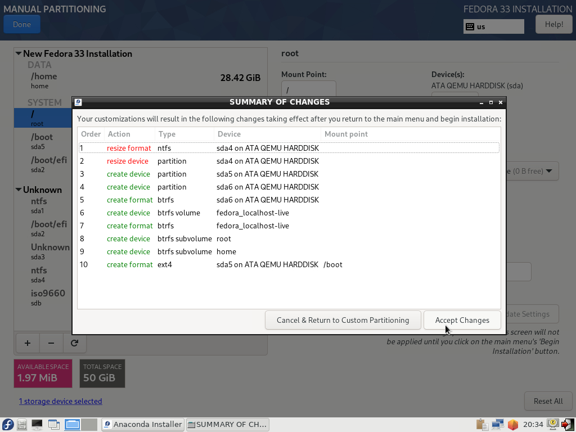Screen dimensions: 576x432
Task: Select row 3 create device sda5
Action: 289,174
